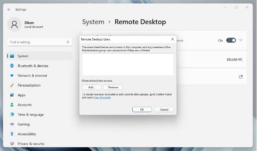257x151 pixels.
Task: Click the Add... button in the dialog
Action: tap(92, 87)
